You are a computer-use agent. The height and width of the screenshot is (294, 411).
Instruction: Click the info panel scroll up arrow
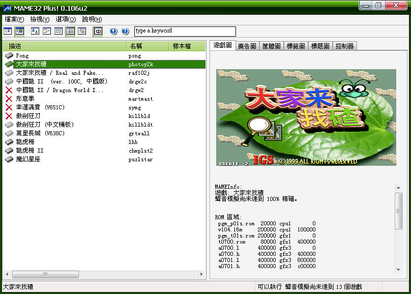398,188
